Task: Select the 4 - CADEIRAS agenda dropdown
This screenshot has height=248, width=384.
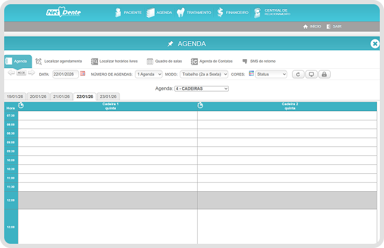Action: pos(201,88)
